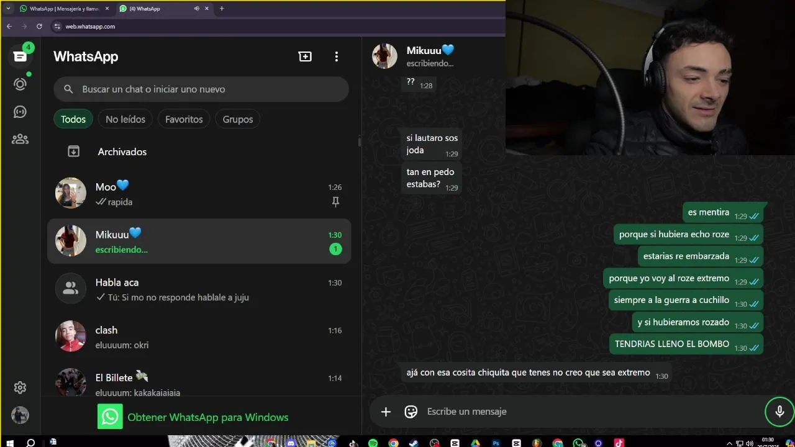
Task: Open the three-dot menu above the chat list
Action: point(336,56)
